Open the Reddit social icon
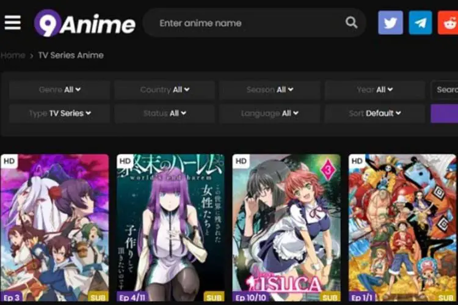The height and width of the screenshot is (305, 458). point(448,23)
